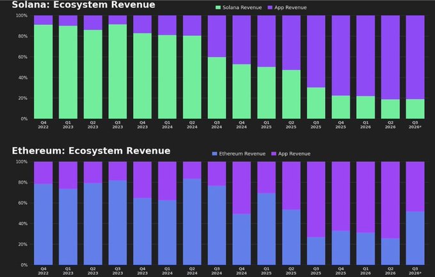This screenshot has height=277, width=435.
Task: Click blue segment of Ethereum Q3 2026* bar
Action: (x=415, y=239)
